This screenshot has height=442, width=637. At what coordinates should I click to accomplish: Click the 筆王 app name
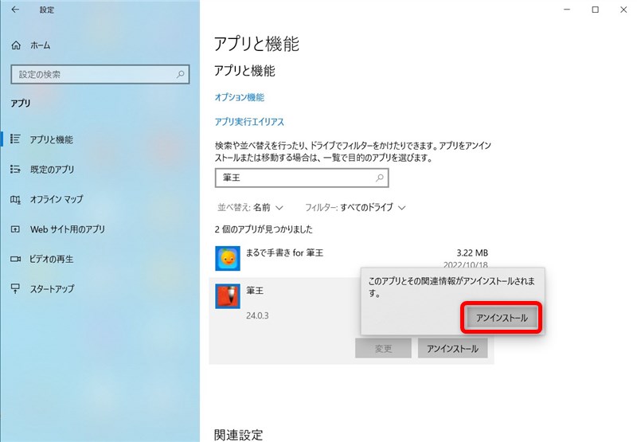pos(255,291)
